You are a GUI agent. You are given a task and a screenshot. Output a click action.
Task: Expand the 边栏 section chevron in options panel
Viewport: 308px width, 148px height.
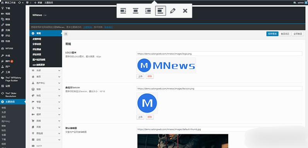[59, 140]
